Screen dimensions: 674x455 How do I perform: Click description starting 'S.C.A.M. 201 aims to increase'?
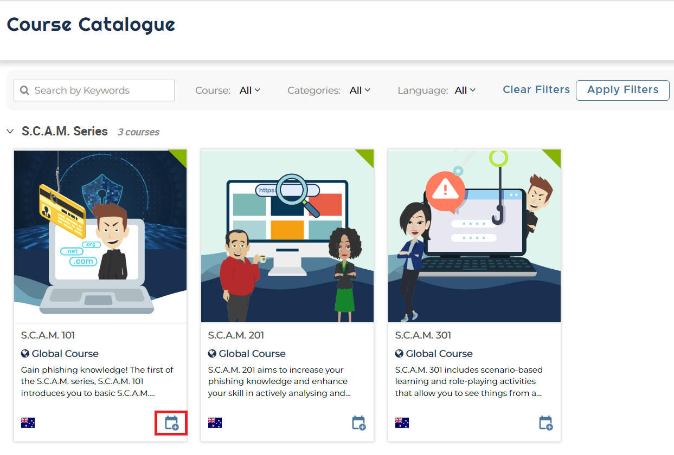(x=279, y=381)
